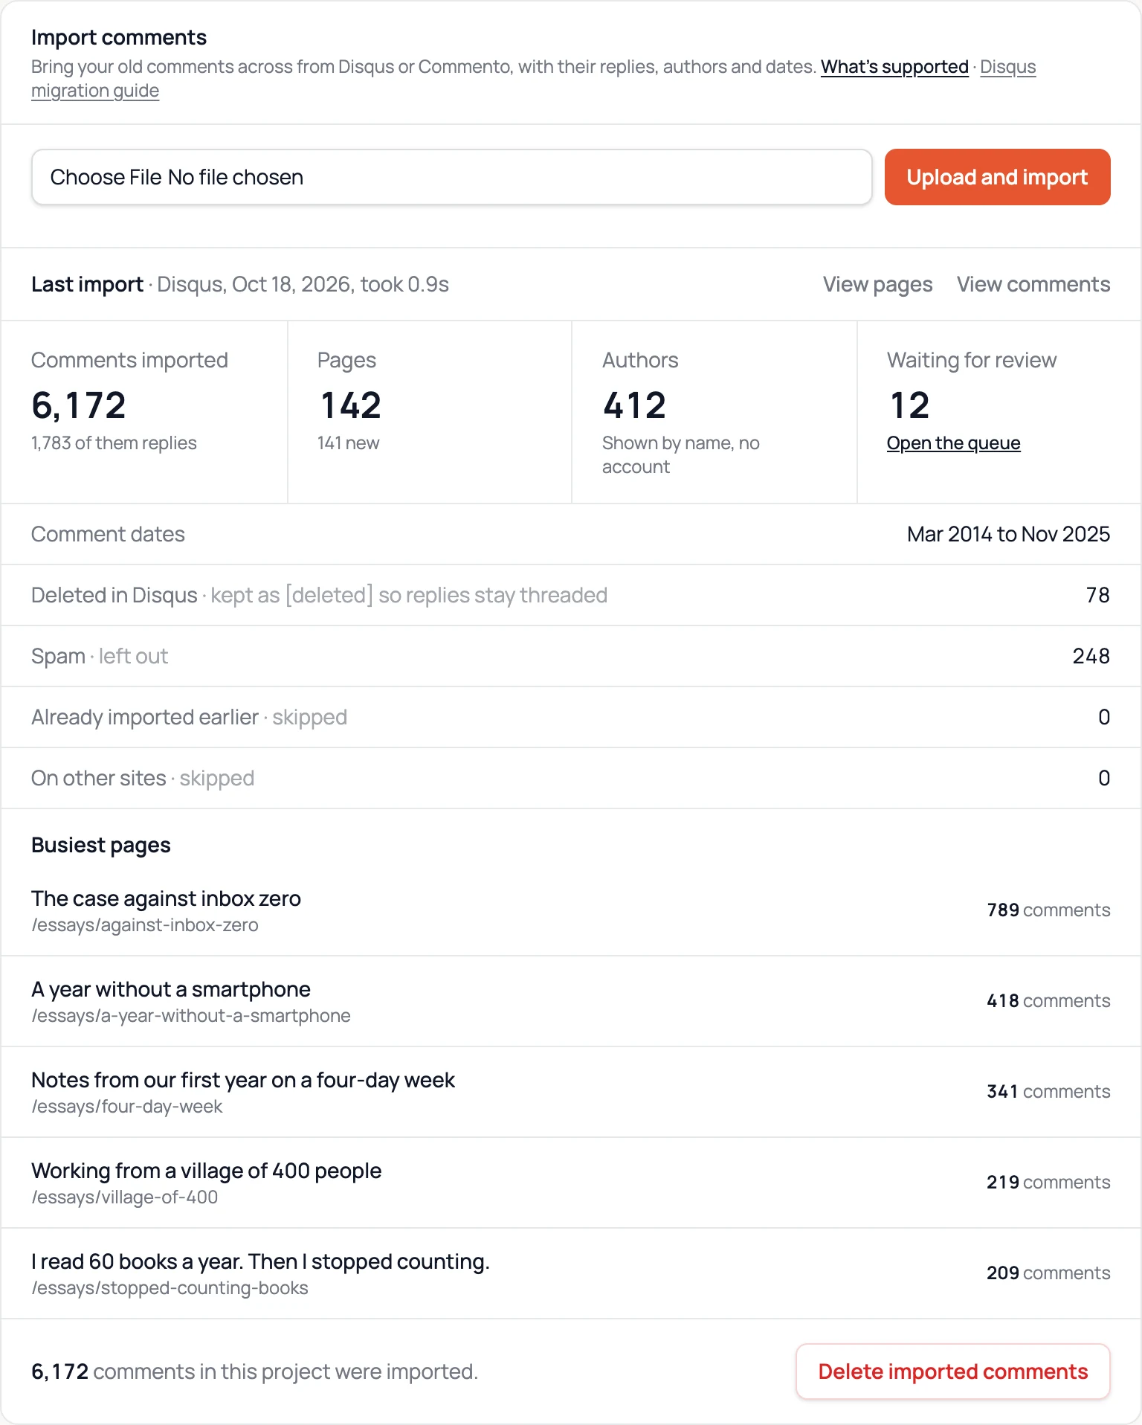
Task: Click the "On other sites" row label
Action: tap(99, 778)
